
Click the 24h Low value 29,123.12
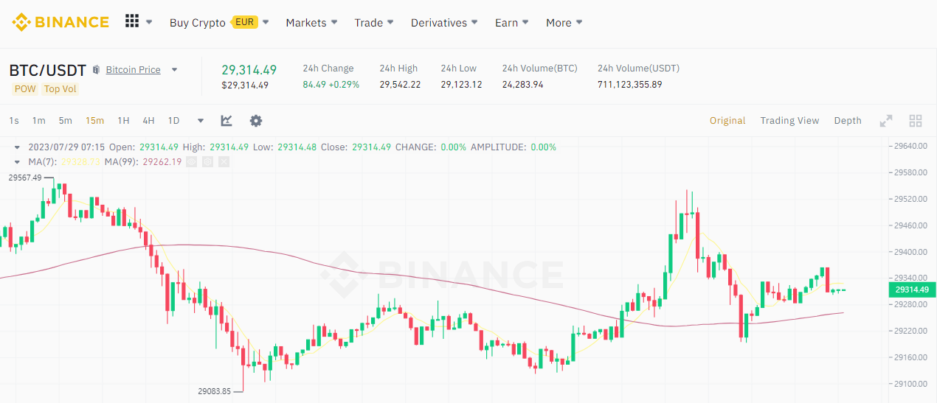click(461, 85)
